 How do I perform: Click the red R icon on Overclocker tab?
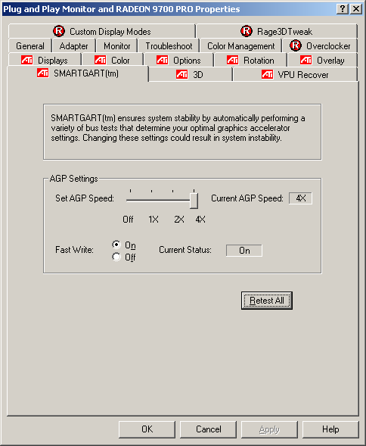pyautogui.click(x=296, y=45)
